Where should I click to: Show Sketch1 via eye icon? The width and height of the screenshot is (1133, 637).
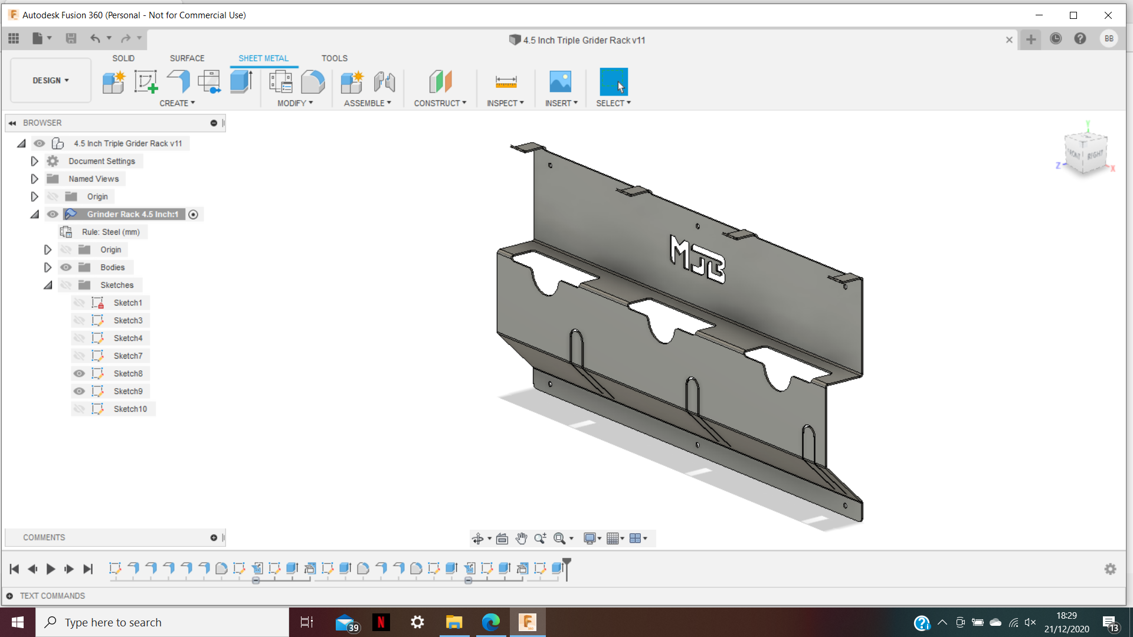coord(79,303)
